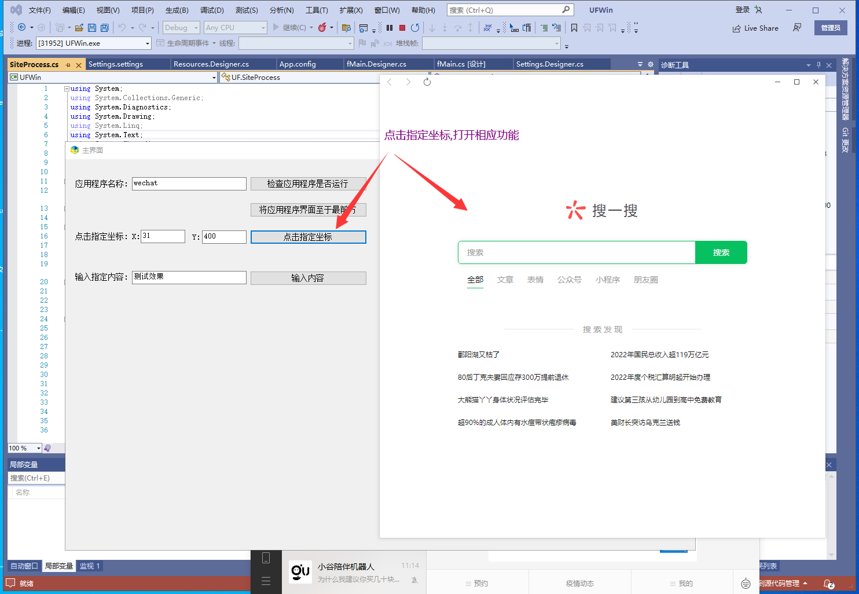Click the hamburger menu icon in WeChat sidebar

[266, 581]
